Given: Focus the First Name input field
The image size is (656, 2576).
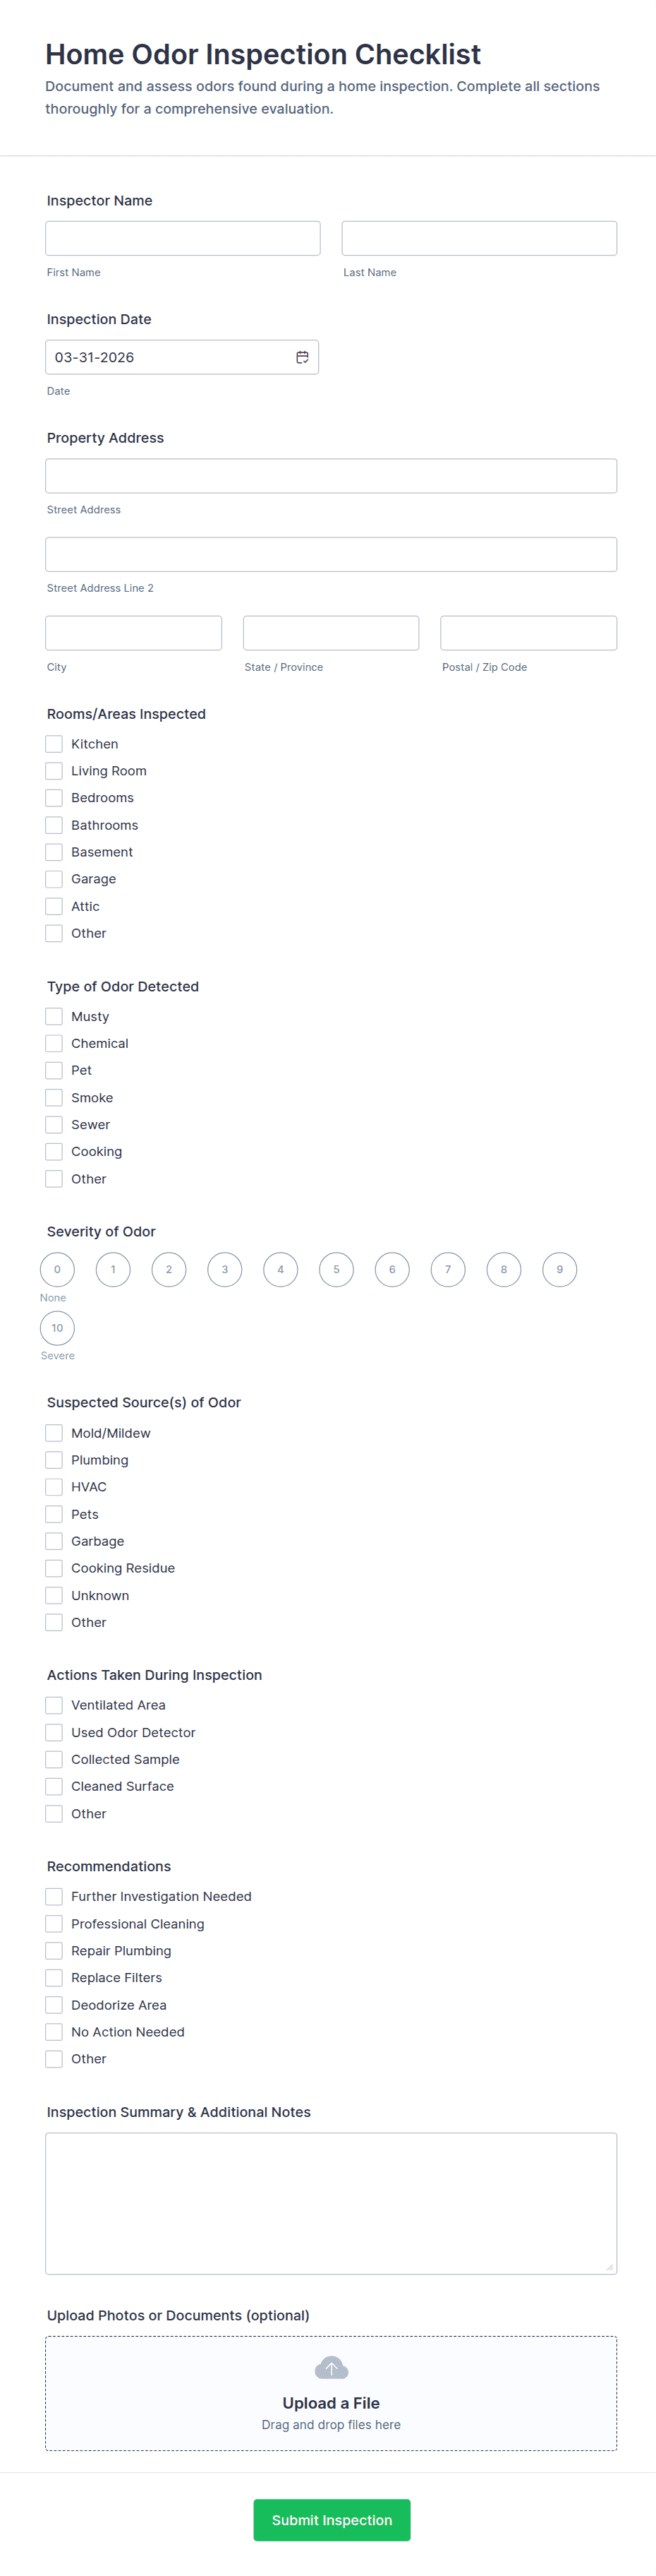Looking at the screenshot, I should click(183, 238).
